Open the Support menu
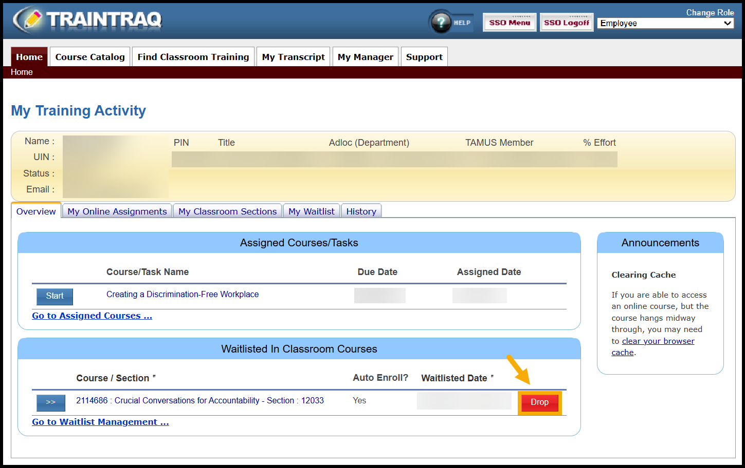Screen dimensions: 745x468 [x=424, y=57]
